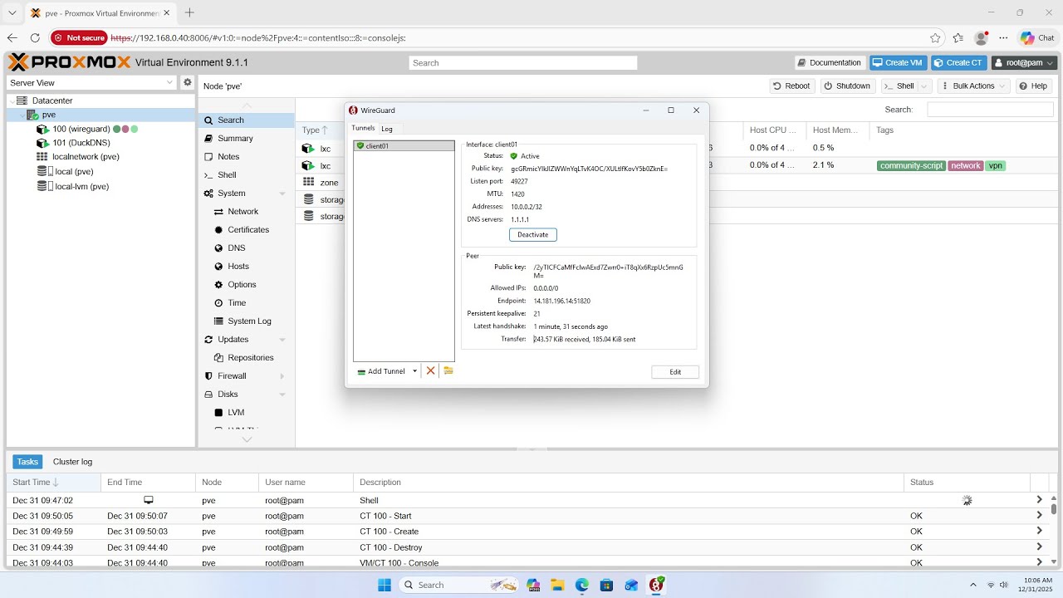The width and height of the screenshot is (1063, 598).
Task: Click the Shutdown node button
Action: coord(848,86)
